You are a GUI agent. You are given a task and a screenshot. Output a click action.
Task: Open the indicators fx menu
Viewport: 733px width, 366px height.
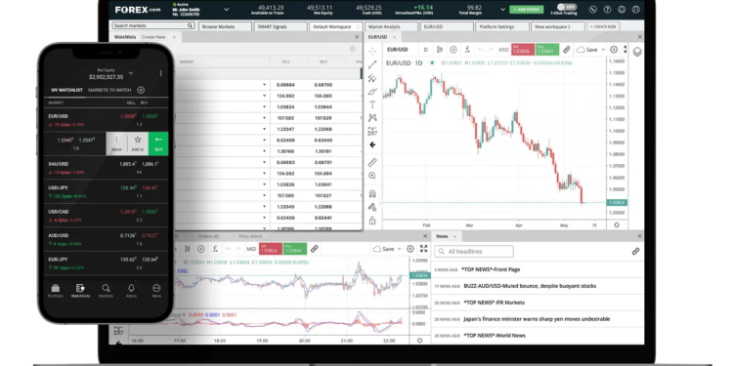[467, 50]
